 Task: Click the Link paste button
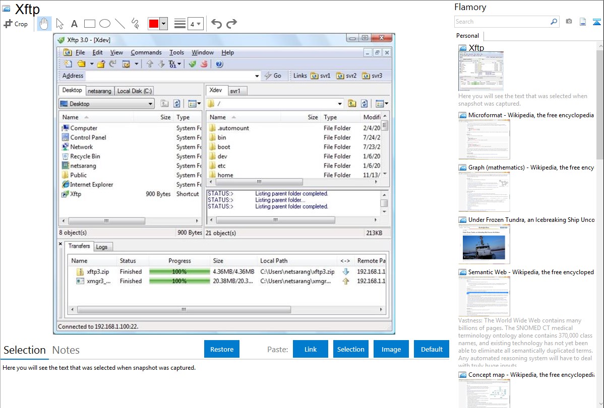click(311, 349)
